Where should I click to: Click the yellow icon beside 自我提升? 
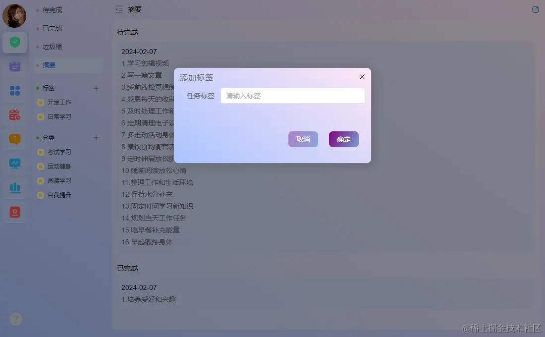point(41,195)
